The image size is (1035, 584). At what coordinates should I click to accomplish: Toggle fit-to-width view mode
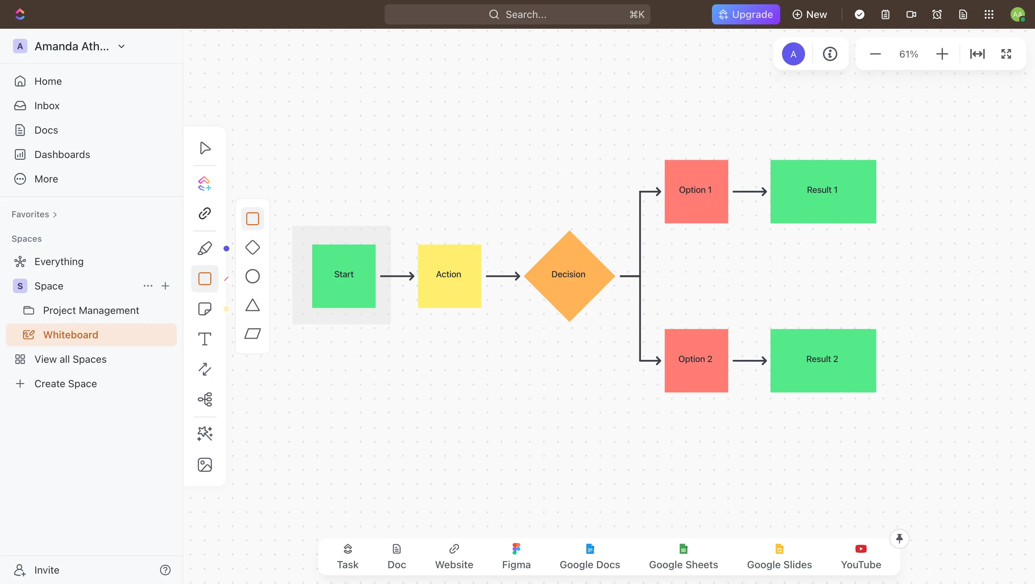[977, 53]
